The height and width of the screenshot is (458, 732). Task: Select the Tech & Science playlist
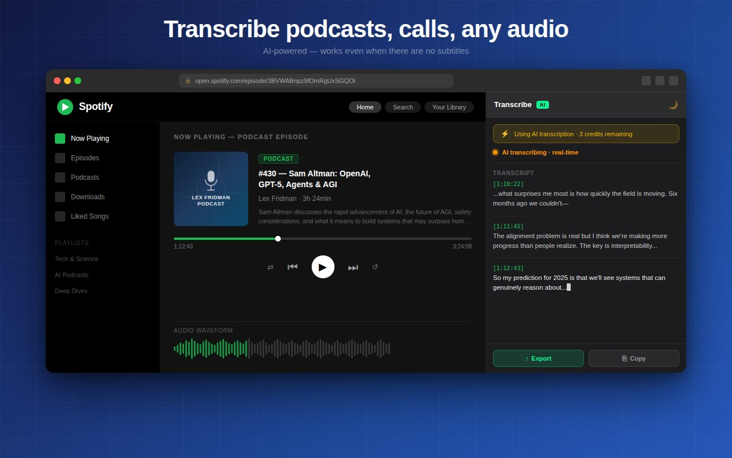pyautogui.click(x=77, y=259)
